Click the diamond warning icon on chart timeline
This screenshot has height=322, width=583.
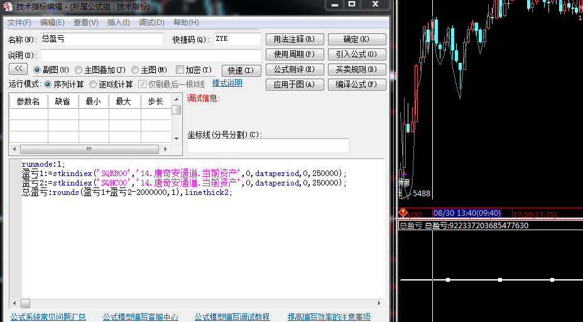click(403, 213)
